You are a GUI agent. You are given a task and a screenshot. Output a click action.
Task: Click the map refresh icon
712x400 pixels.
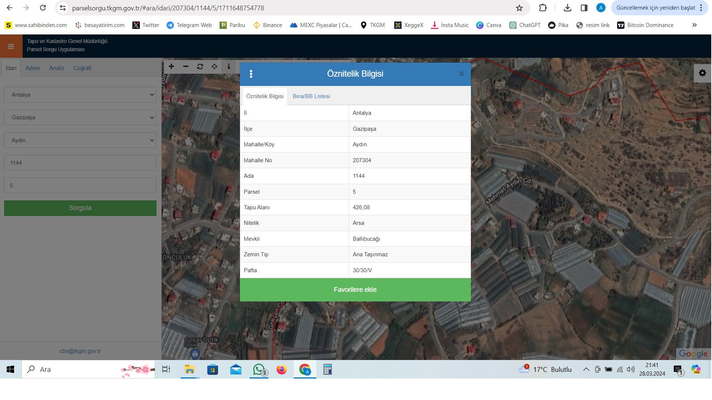click(200, 67)
